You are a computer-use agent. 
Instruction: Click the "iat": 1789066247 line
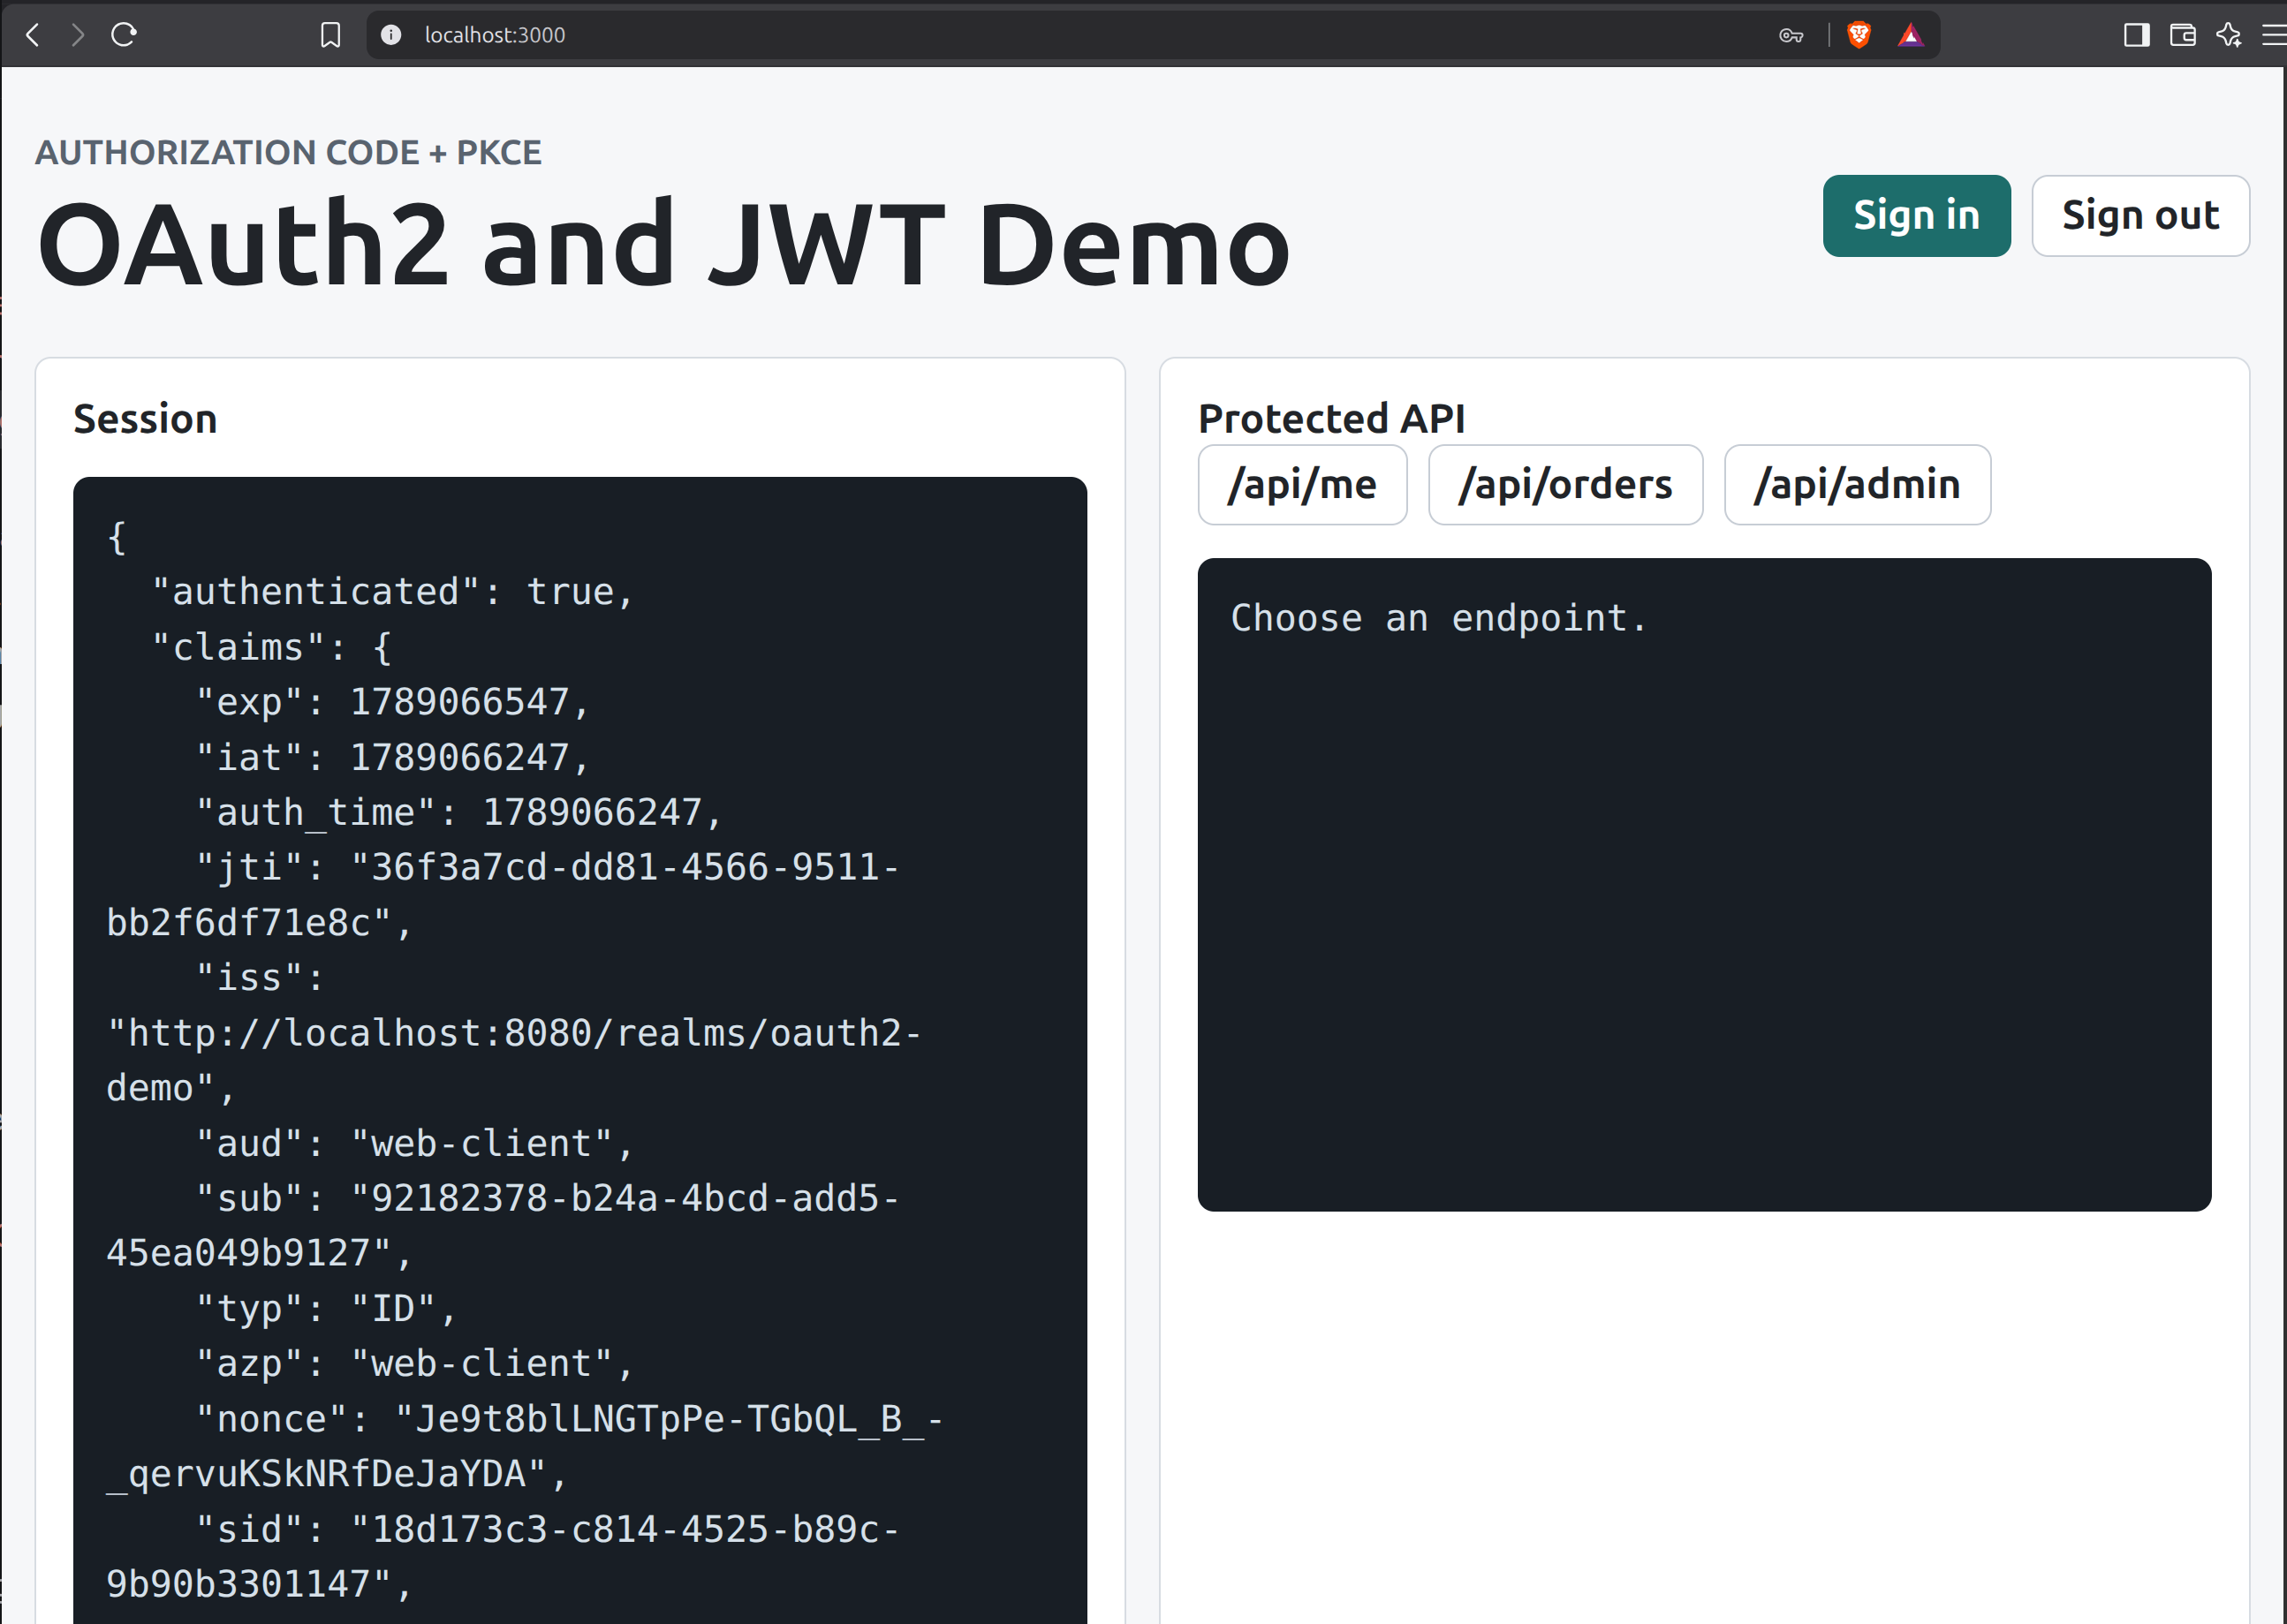coord(393,757)
